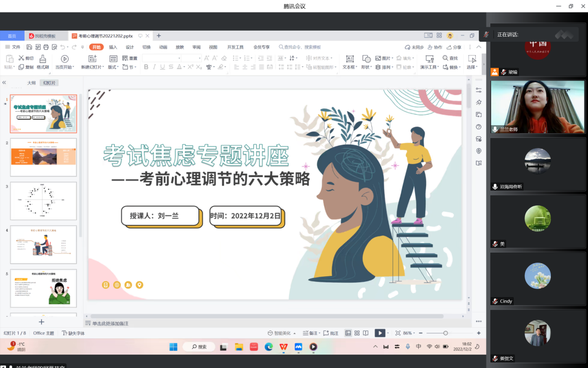The height and width of the screenshot is (368, 588).
Task: Click the share (分享) button
Action: (454, 47)
